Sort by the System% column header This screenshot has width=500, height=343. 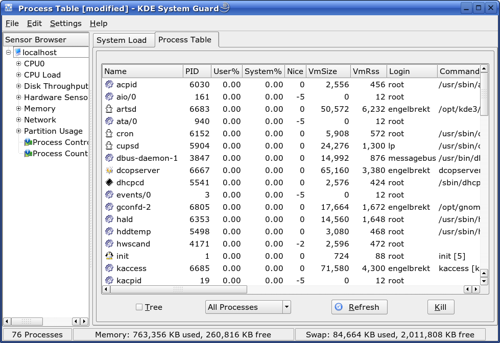[x=264, y=71]
